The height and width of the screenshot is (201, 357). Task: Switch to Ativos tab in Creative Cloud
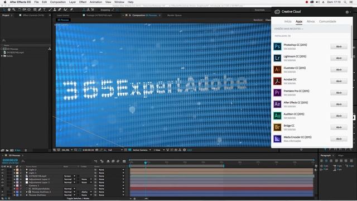[311, 21]
